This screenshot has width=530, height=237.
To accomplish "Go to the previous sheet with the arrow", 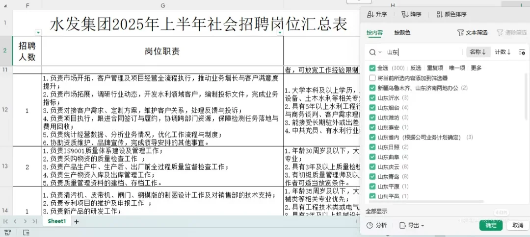I will click(15, 221).
